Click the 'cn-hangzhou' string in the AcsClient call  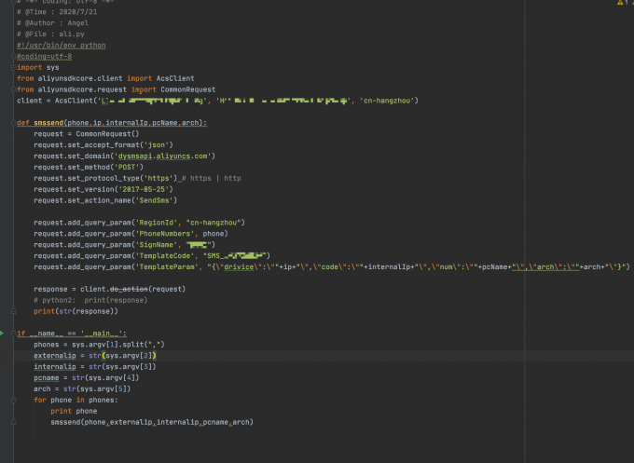(x=387, y=101)
